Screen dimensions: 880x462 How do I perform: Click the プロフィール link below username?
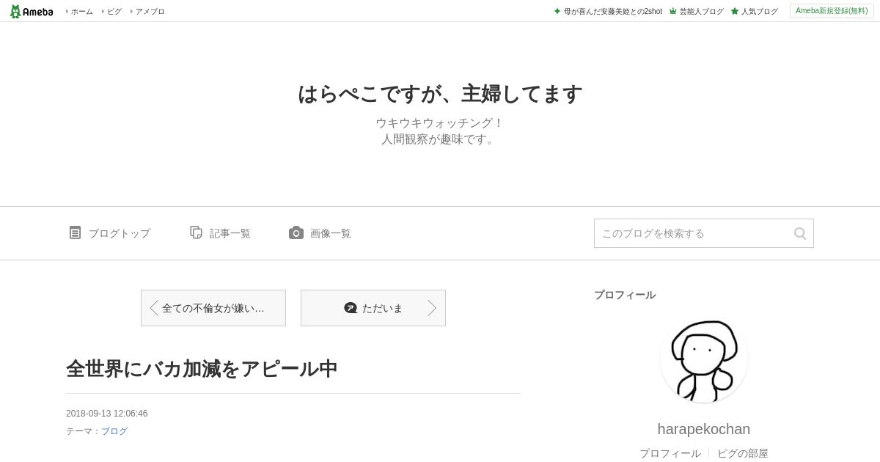[x=670, y=453]
